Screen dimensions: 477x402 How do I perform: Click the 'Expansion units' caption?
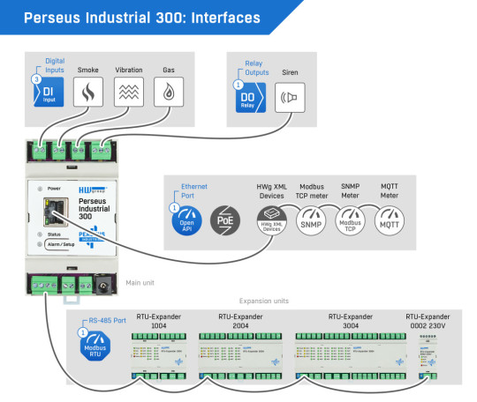coord(264,301)
